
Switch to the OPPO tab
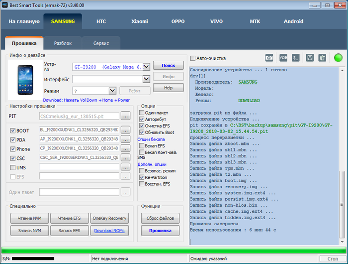pyautogui.click(x=178, y=21)
